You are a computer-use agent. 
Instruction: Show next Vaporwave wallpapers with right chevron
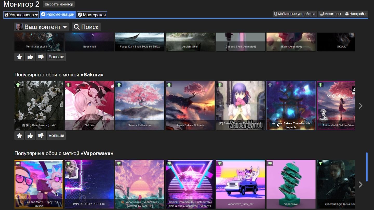tap(360, 184)
